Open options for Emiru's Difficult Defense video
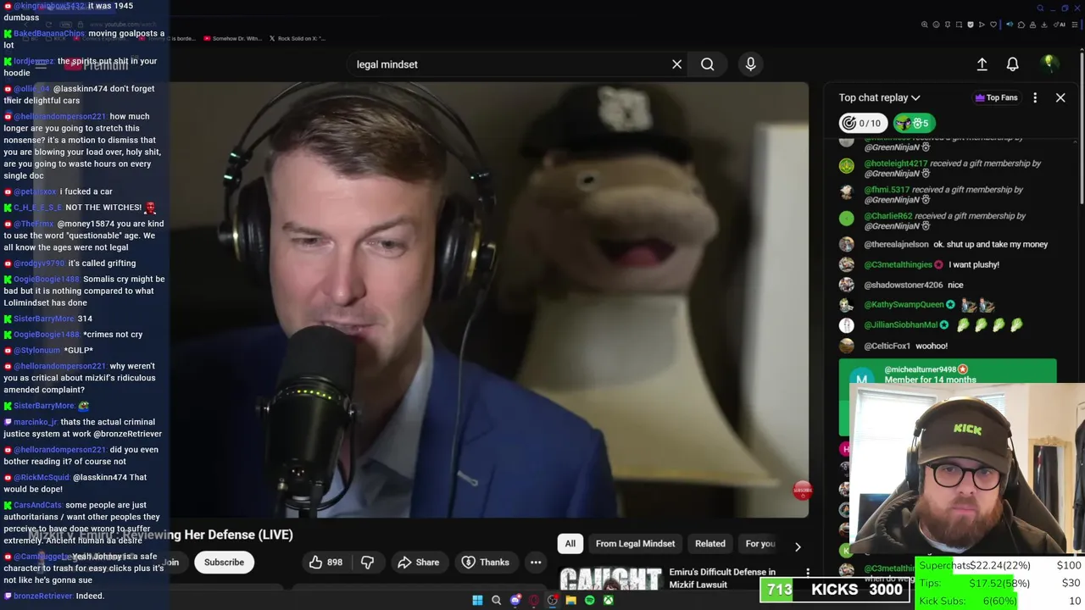 [x=808, y=574]
